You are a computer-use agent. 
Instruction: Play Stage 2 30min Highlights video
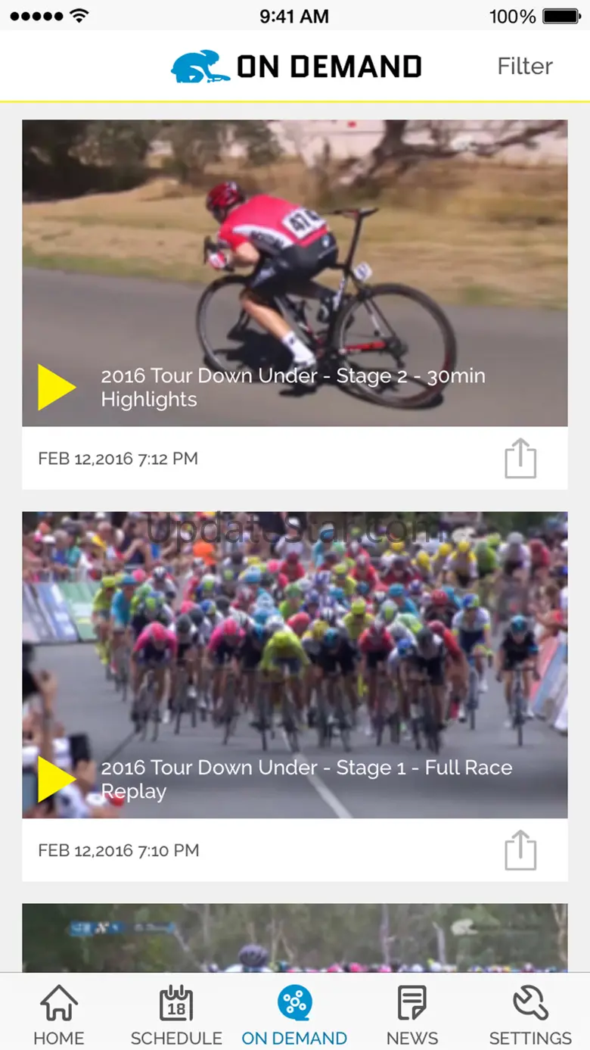point(57,388)
